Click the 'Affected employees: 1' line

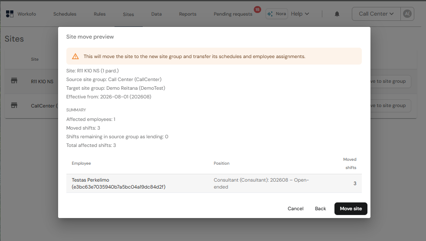[91, 119]
